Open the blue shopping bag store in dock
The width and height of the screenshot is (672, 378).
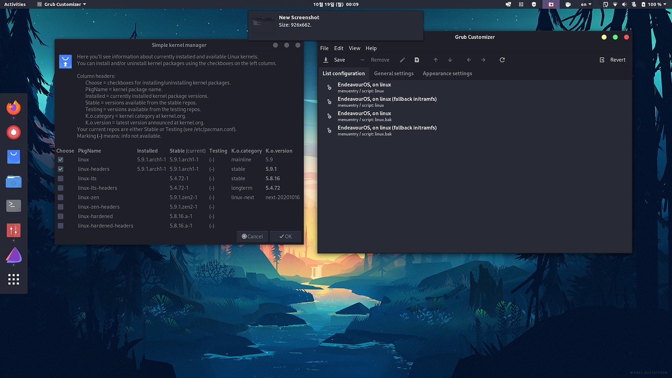click(x=14, y=157)
